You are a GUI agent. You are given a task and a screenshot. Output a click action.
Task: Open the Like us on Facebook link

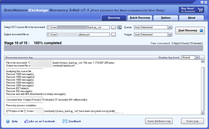click(x=42, y=121)
